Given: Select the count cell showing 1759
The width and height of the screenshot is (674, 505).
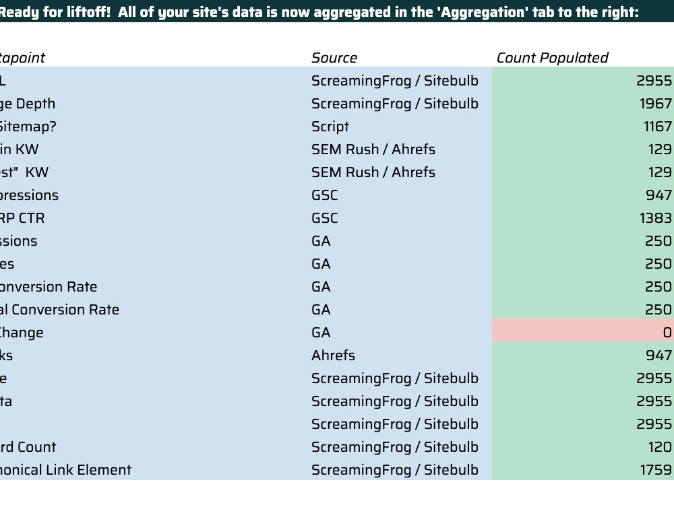Looking at the screenshot, I should [x=583, y=469].
